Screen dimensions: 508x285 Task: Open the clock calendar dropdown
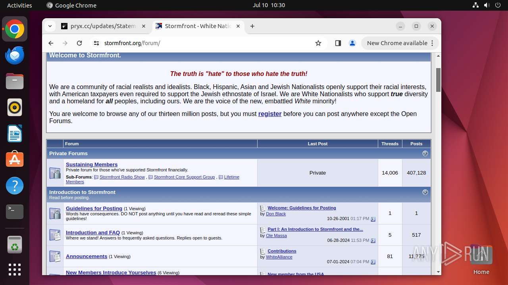point(269,5)
